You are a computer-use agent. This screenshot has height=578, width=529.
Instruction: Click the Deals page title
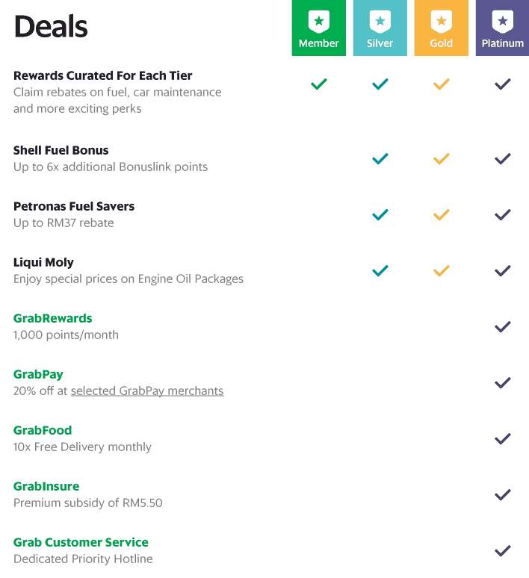[51, 26]
